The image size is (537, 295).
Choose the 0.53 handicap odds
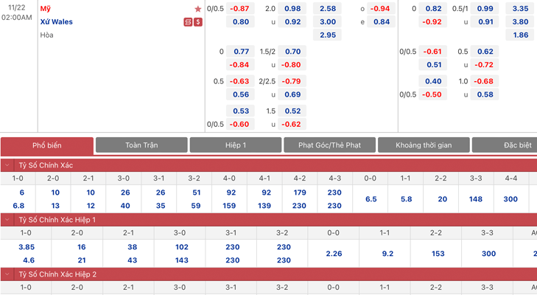click(x=240, y=111)
